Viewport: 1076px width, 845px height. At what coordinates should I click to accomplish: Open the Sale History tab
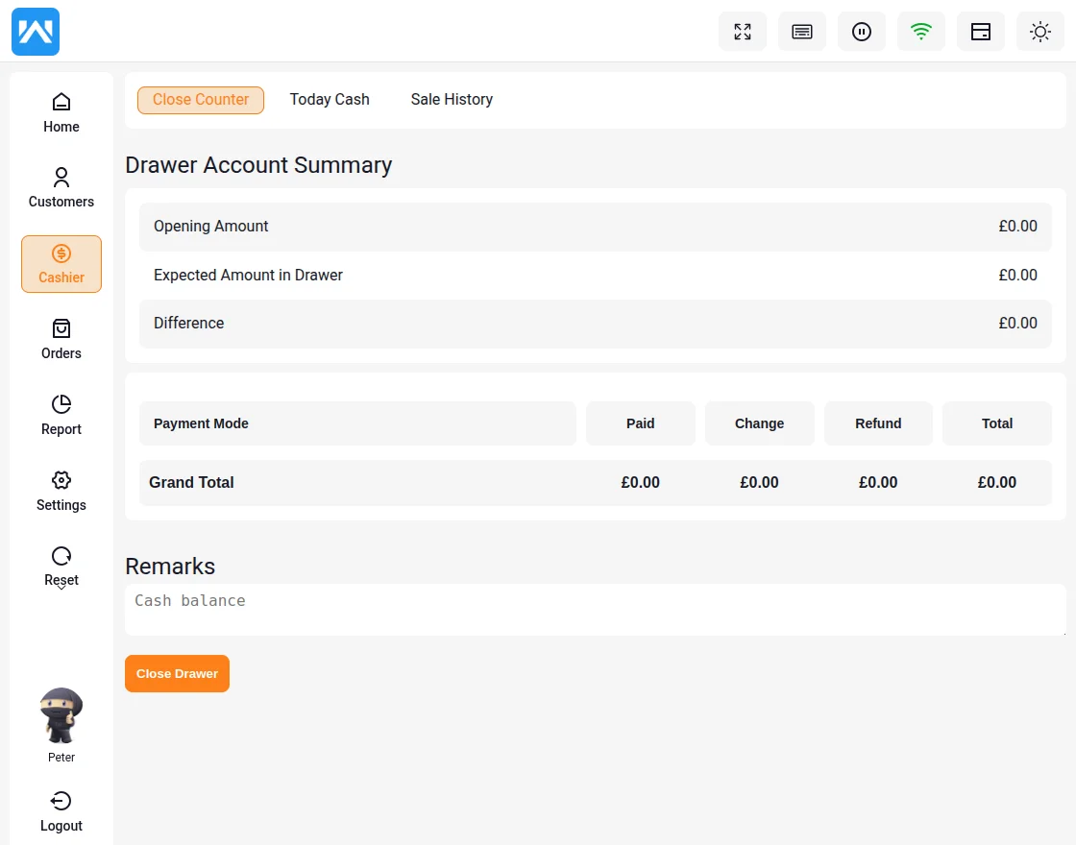click(451, 99)
